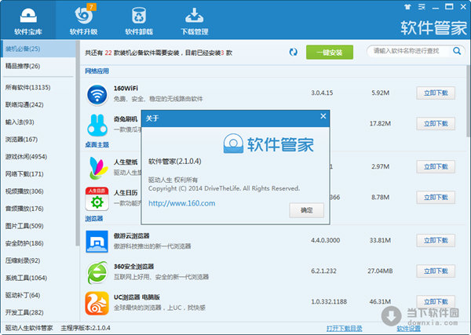Click the 360安全浏览器 software name
471x335 pixels.
click(x=133, y=267)
